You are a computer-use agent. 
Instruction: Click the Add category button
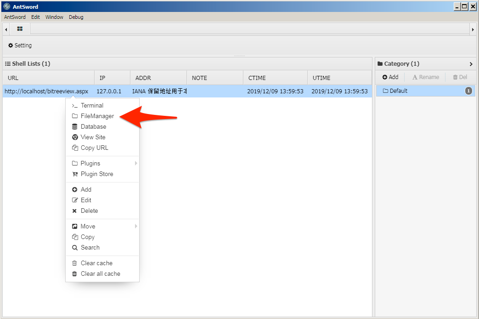click(x=390, y=77)
